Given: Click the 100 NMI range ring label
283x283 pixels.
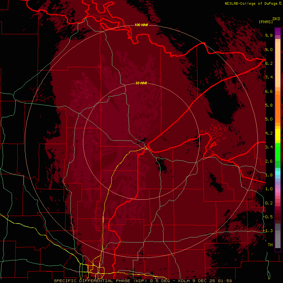Looking at the screenshot, I should point(141,25).
